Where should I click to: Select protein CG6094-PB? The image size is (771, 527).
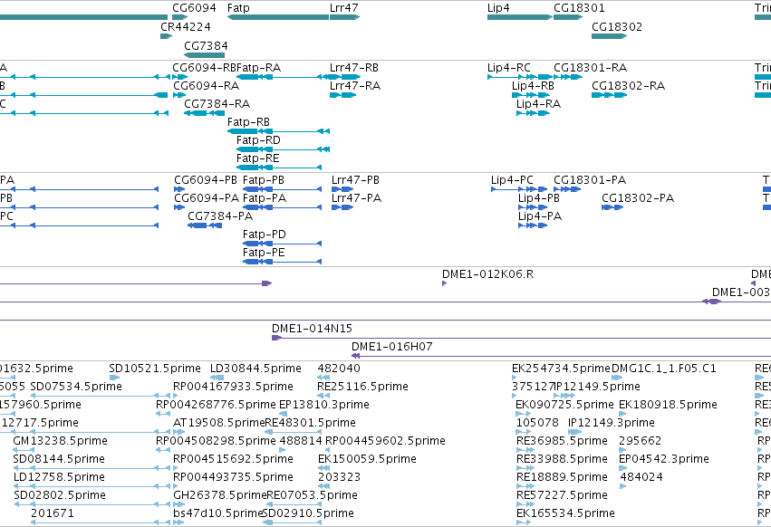point(206,180)
